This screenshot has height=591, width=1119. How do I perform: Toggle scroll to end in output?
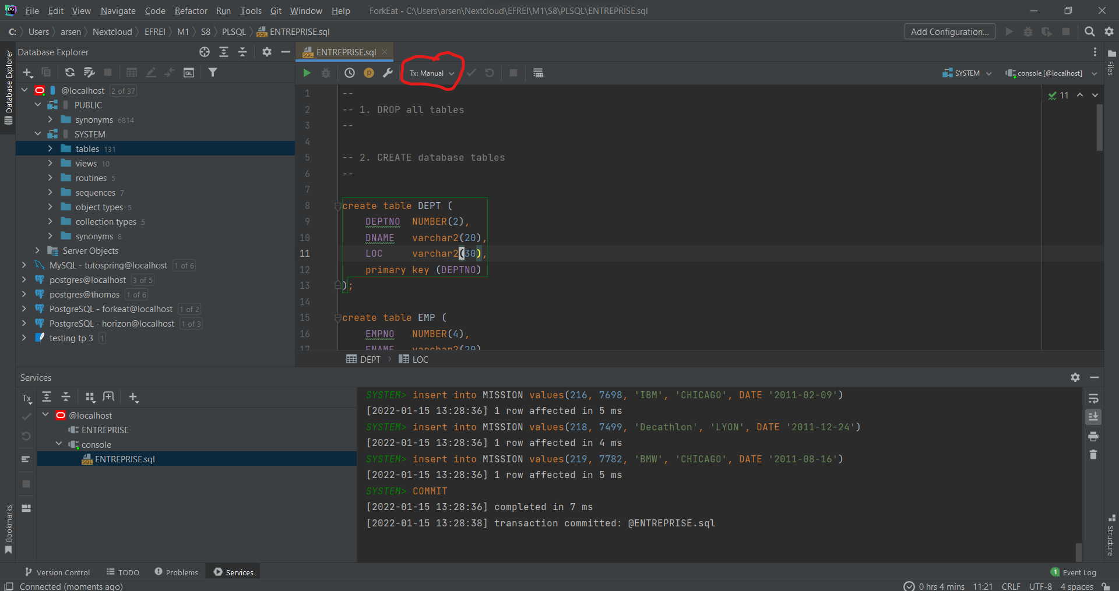pos(1093,417)
